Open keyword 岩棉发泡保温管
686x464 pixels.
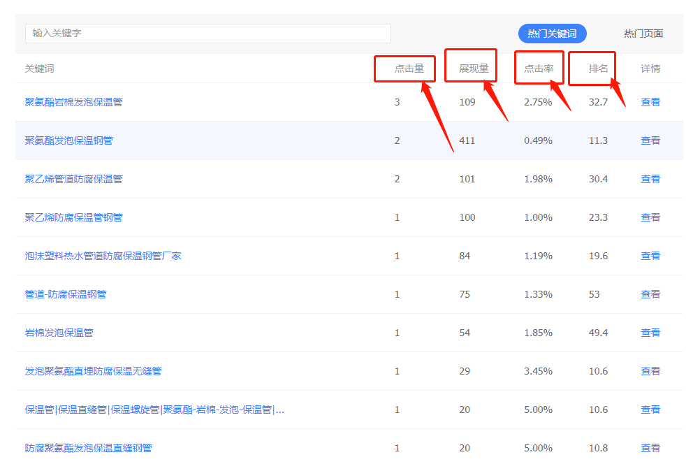point(59,333)
